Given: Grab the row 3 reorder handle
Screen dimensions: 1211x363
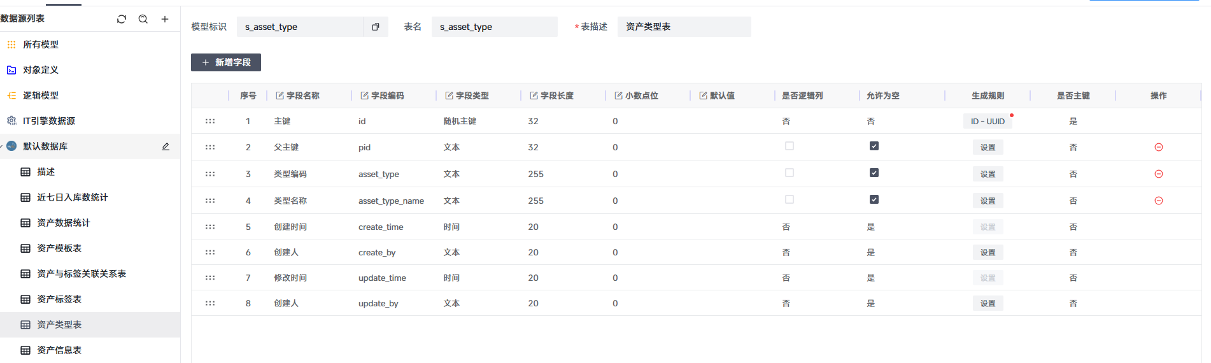Looking at the screenshot, I should pos(210,174).
